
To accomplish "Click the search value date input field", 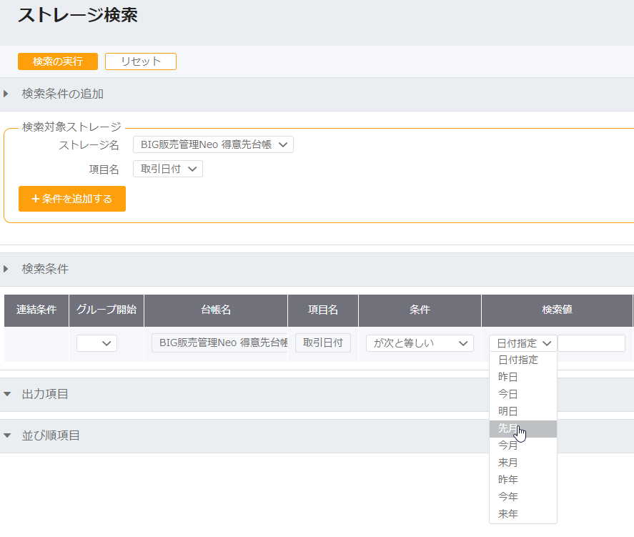I will coord(591,343).
